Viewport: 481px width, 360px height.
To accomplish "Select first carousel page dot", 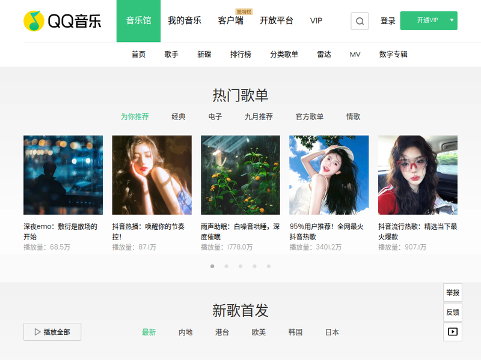I will pos(212,266).
